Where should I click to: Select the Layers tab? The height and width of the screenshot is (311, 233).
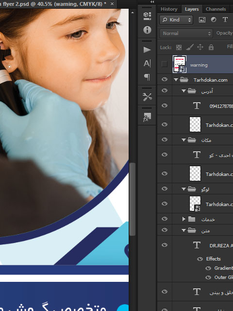[192, 9]
